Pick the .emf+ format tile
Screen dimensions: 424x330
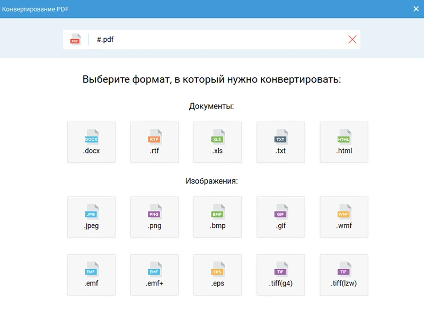click(154, 274)
